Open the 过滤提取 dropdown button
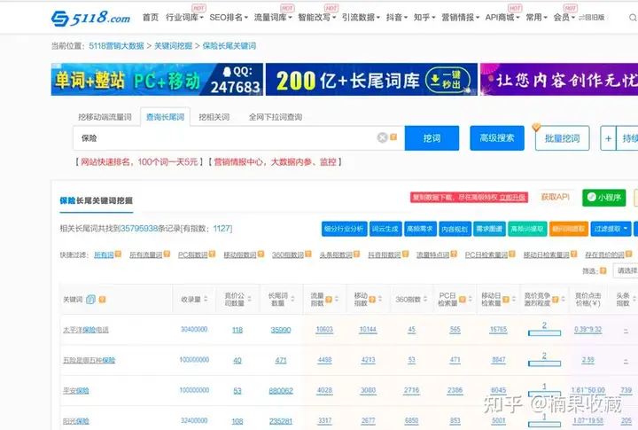This screenshot has height=430, width=638. pos(611,229)
